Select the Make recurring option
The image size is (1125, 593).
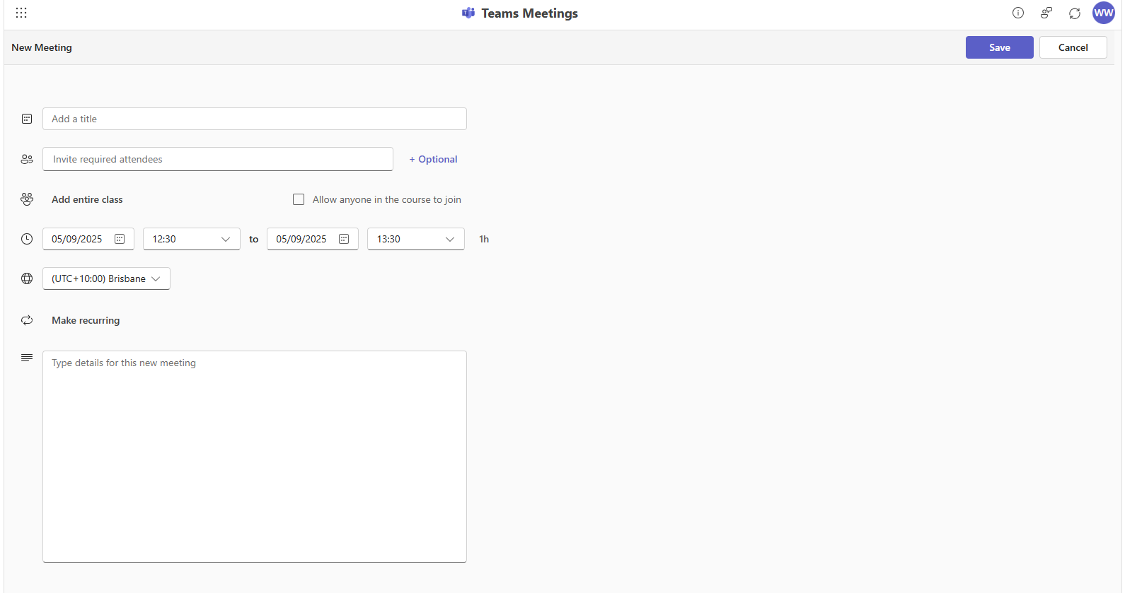tap(86, 320)
